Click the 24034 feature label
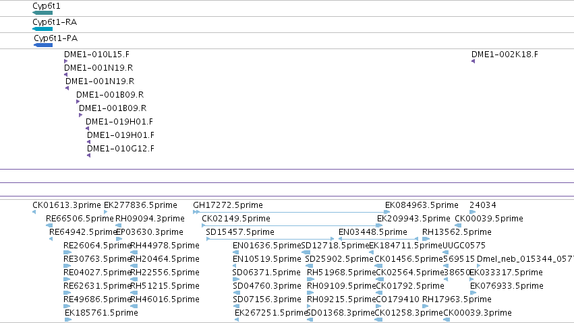Image resolution: width=574 pixels, height=323 pixels. [x=483, y=205]
